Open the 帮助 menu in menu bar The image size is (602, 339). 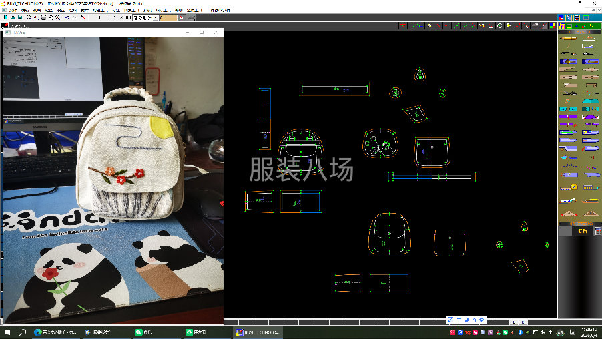click(178, 11)
